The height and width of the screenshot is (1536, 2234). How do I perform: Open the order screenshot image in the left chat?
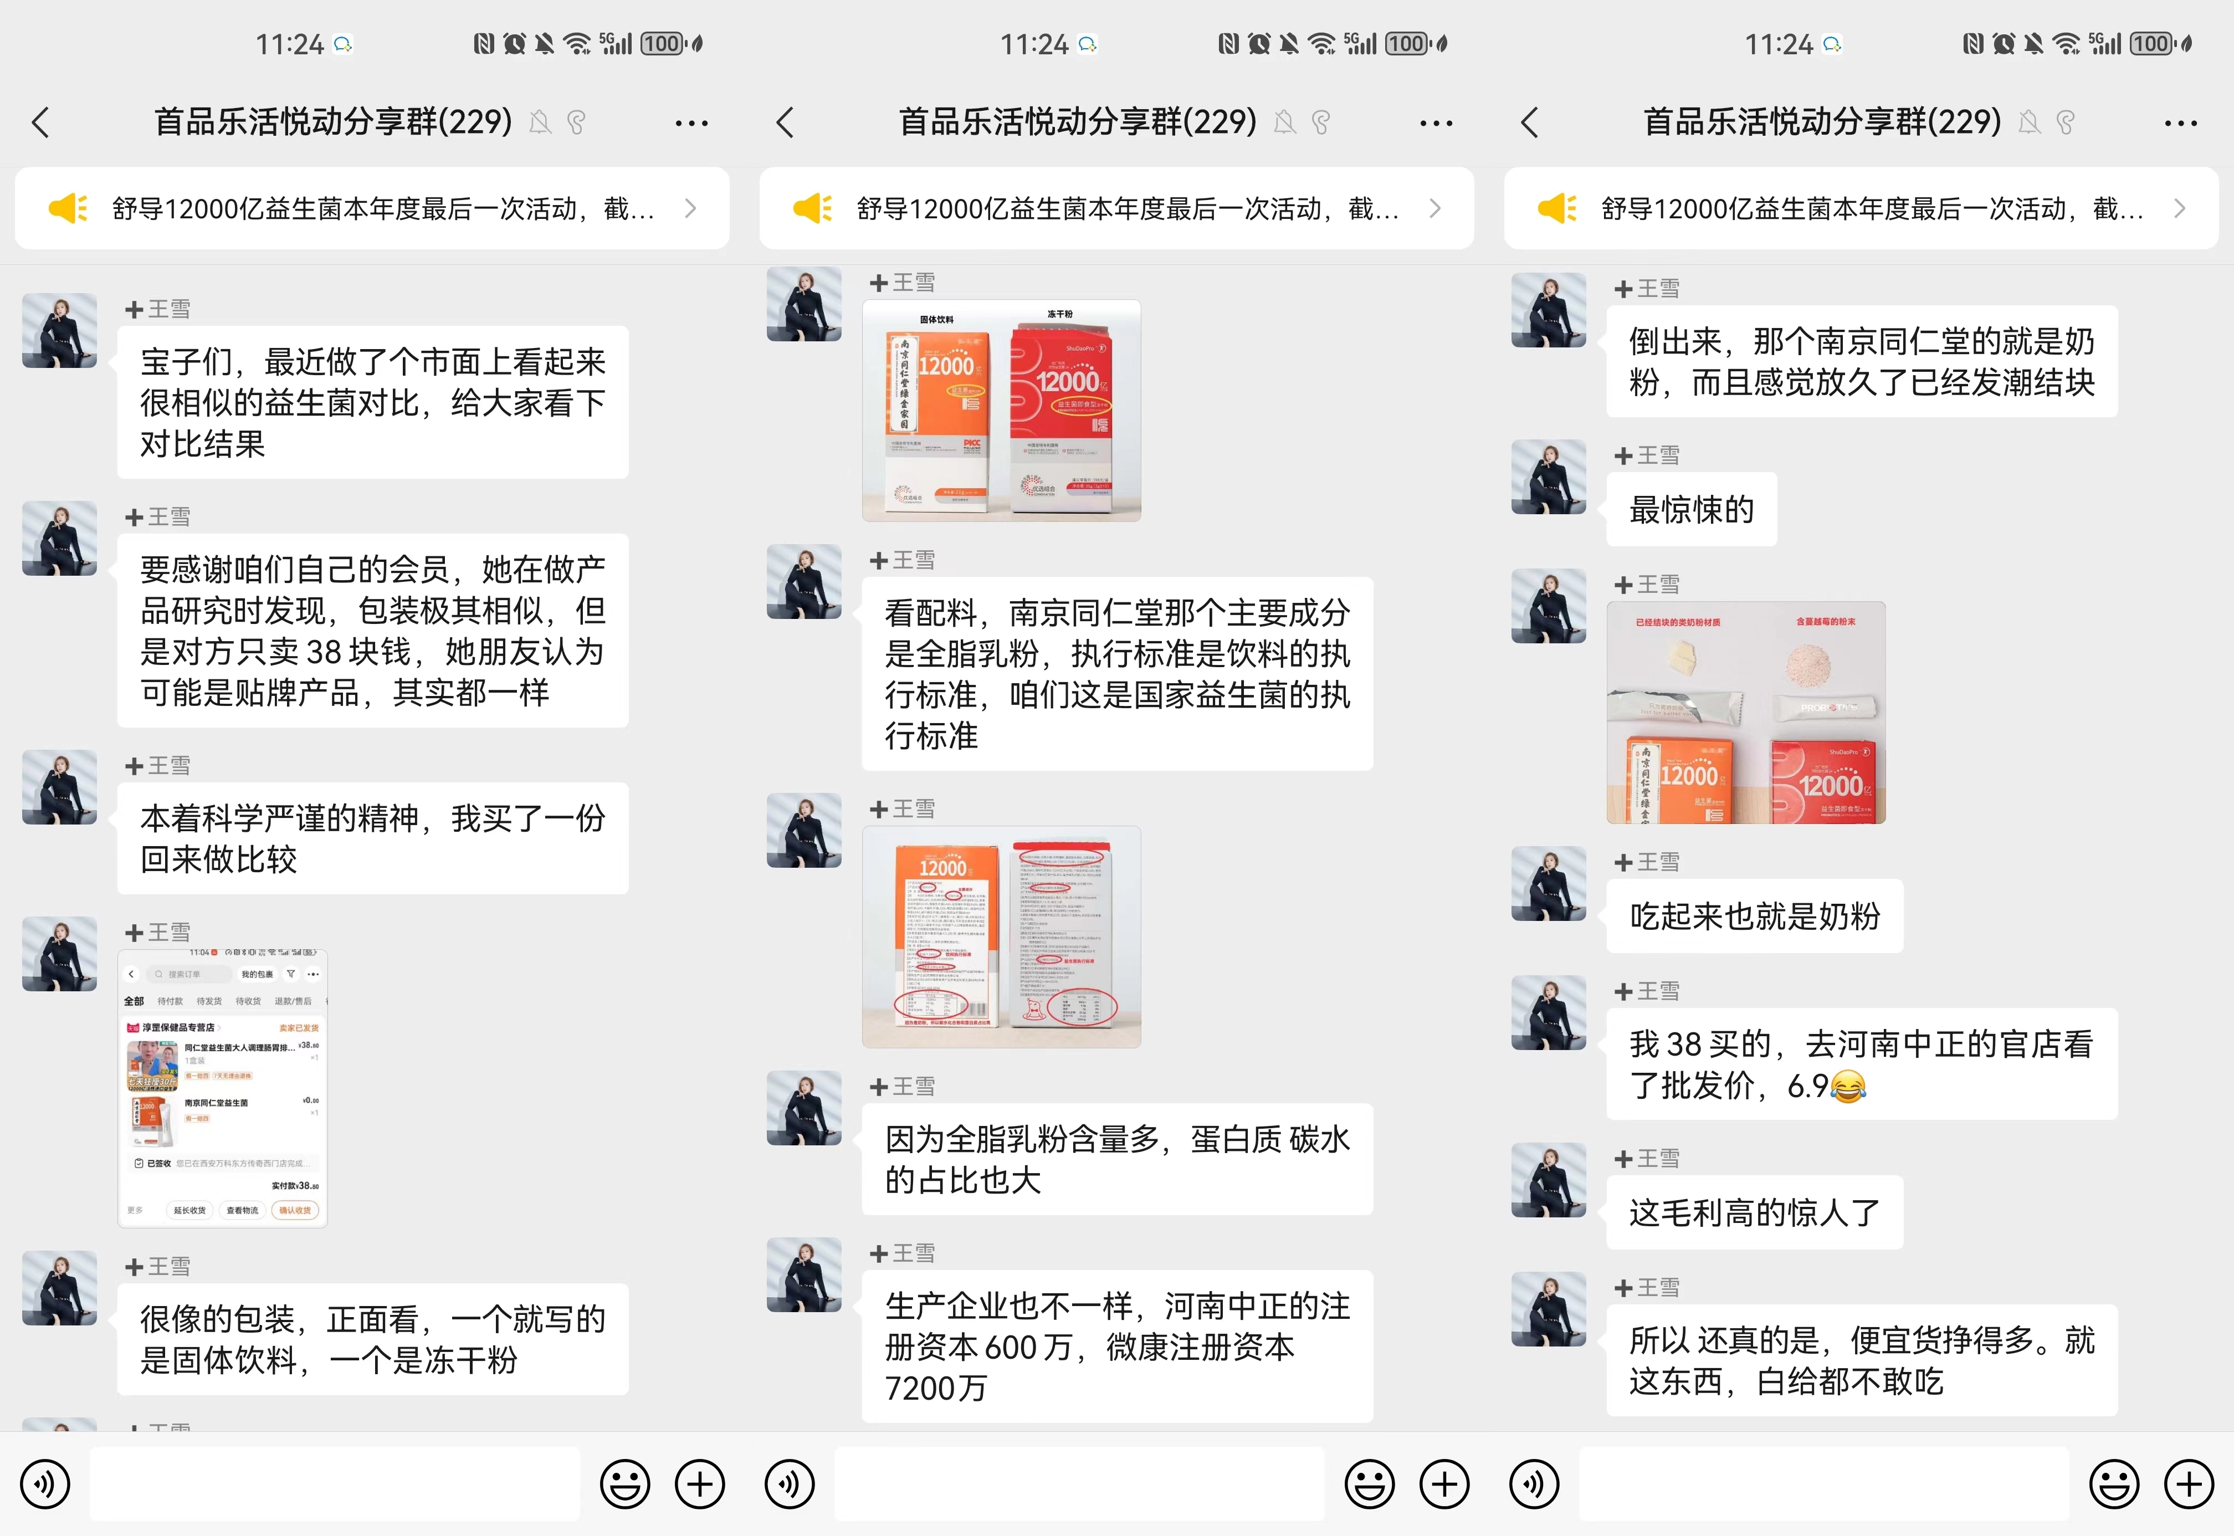(222, 1088)
